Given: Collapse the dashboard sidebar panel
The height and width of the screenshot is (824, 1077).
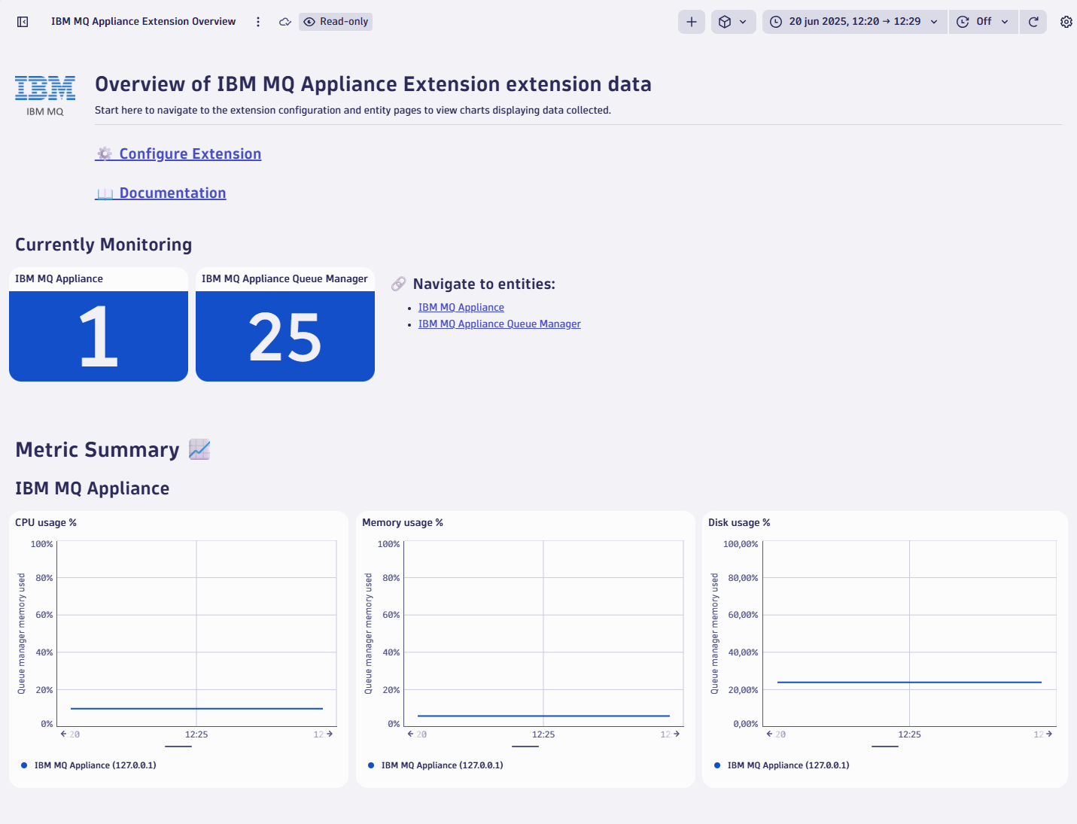Looking at the screenshot, I should click(x=23, y=22).
